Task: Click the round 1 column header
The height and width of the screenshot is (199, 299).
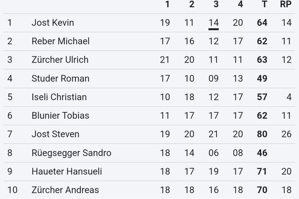Action: tap(167, 4)
